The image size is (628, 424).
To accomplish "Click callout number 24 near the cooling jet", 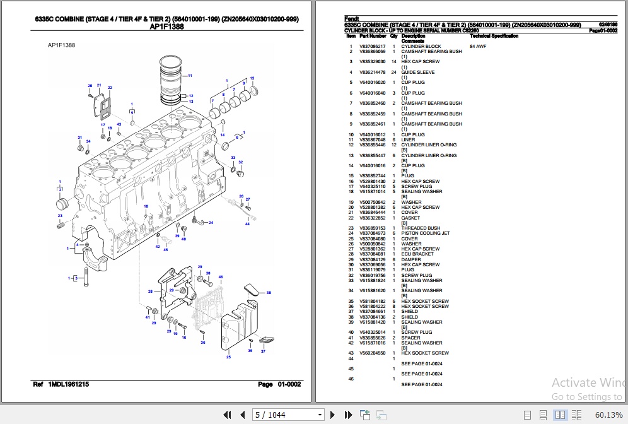I will point(211,223).
